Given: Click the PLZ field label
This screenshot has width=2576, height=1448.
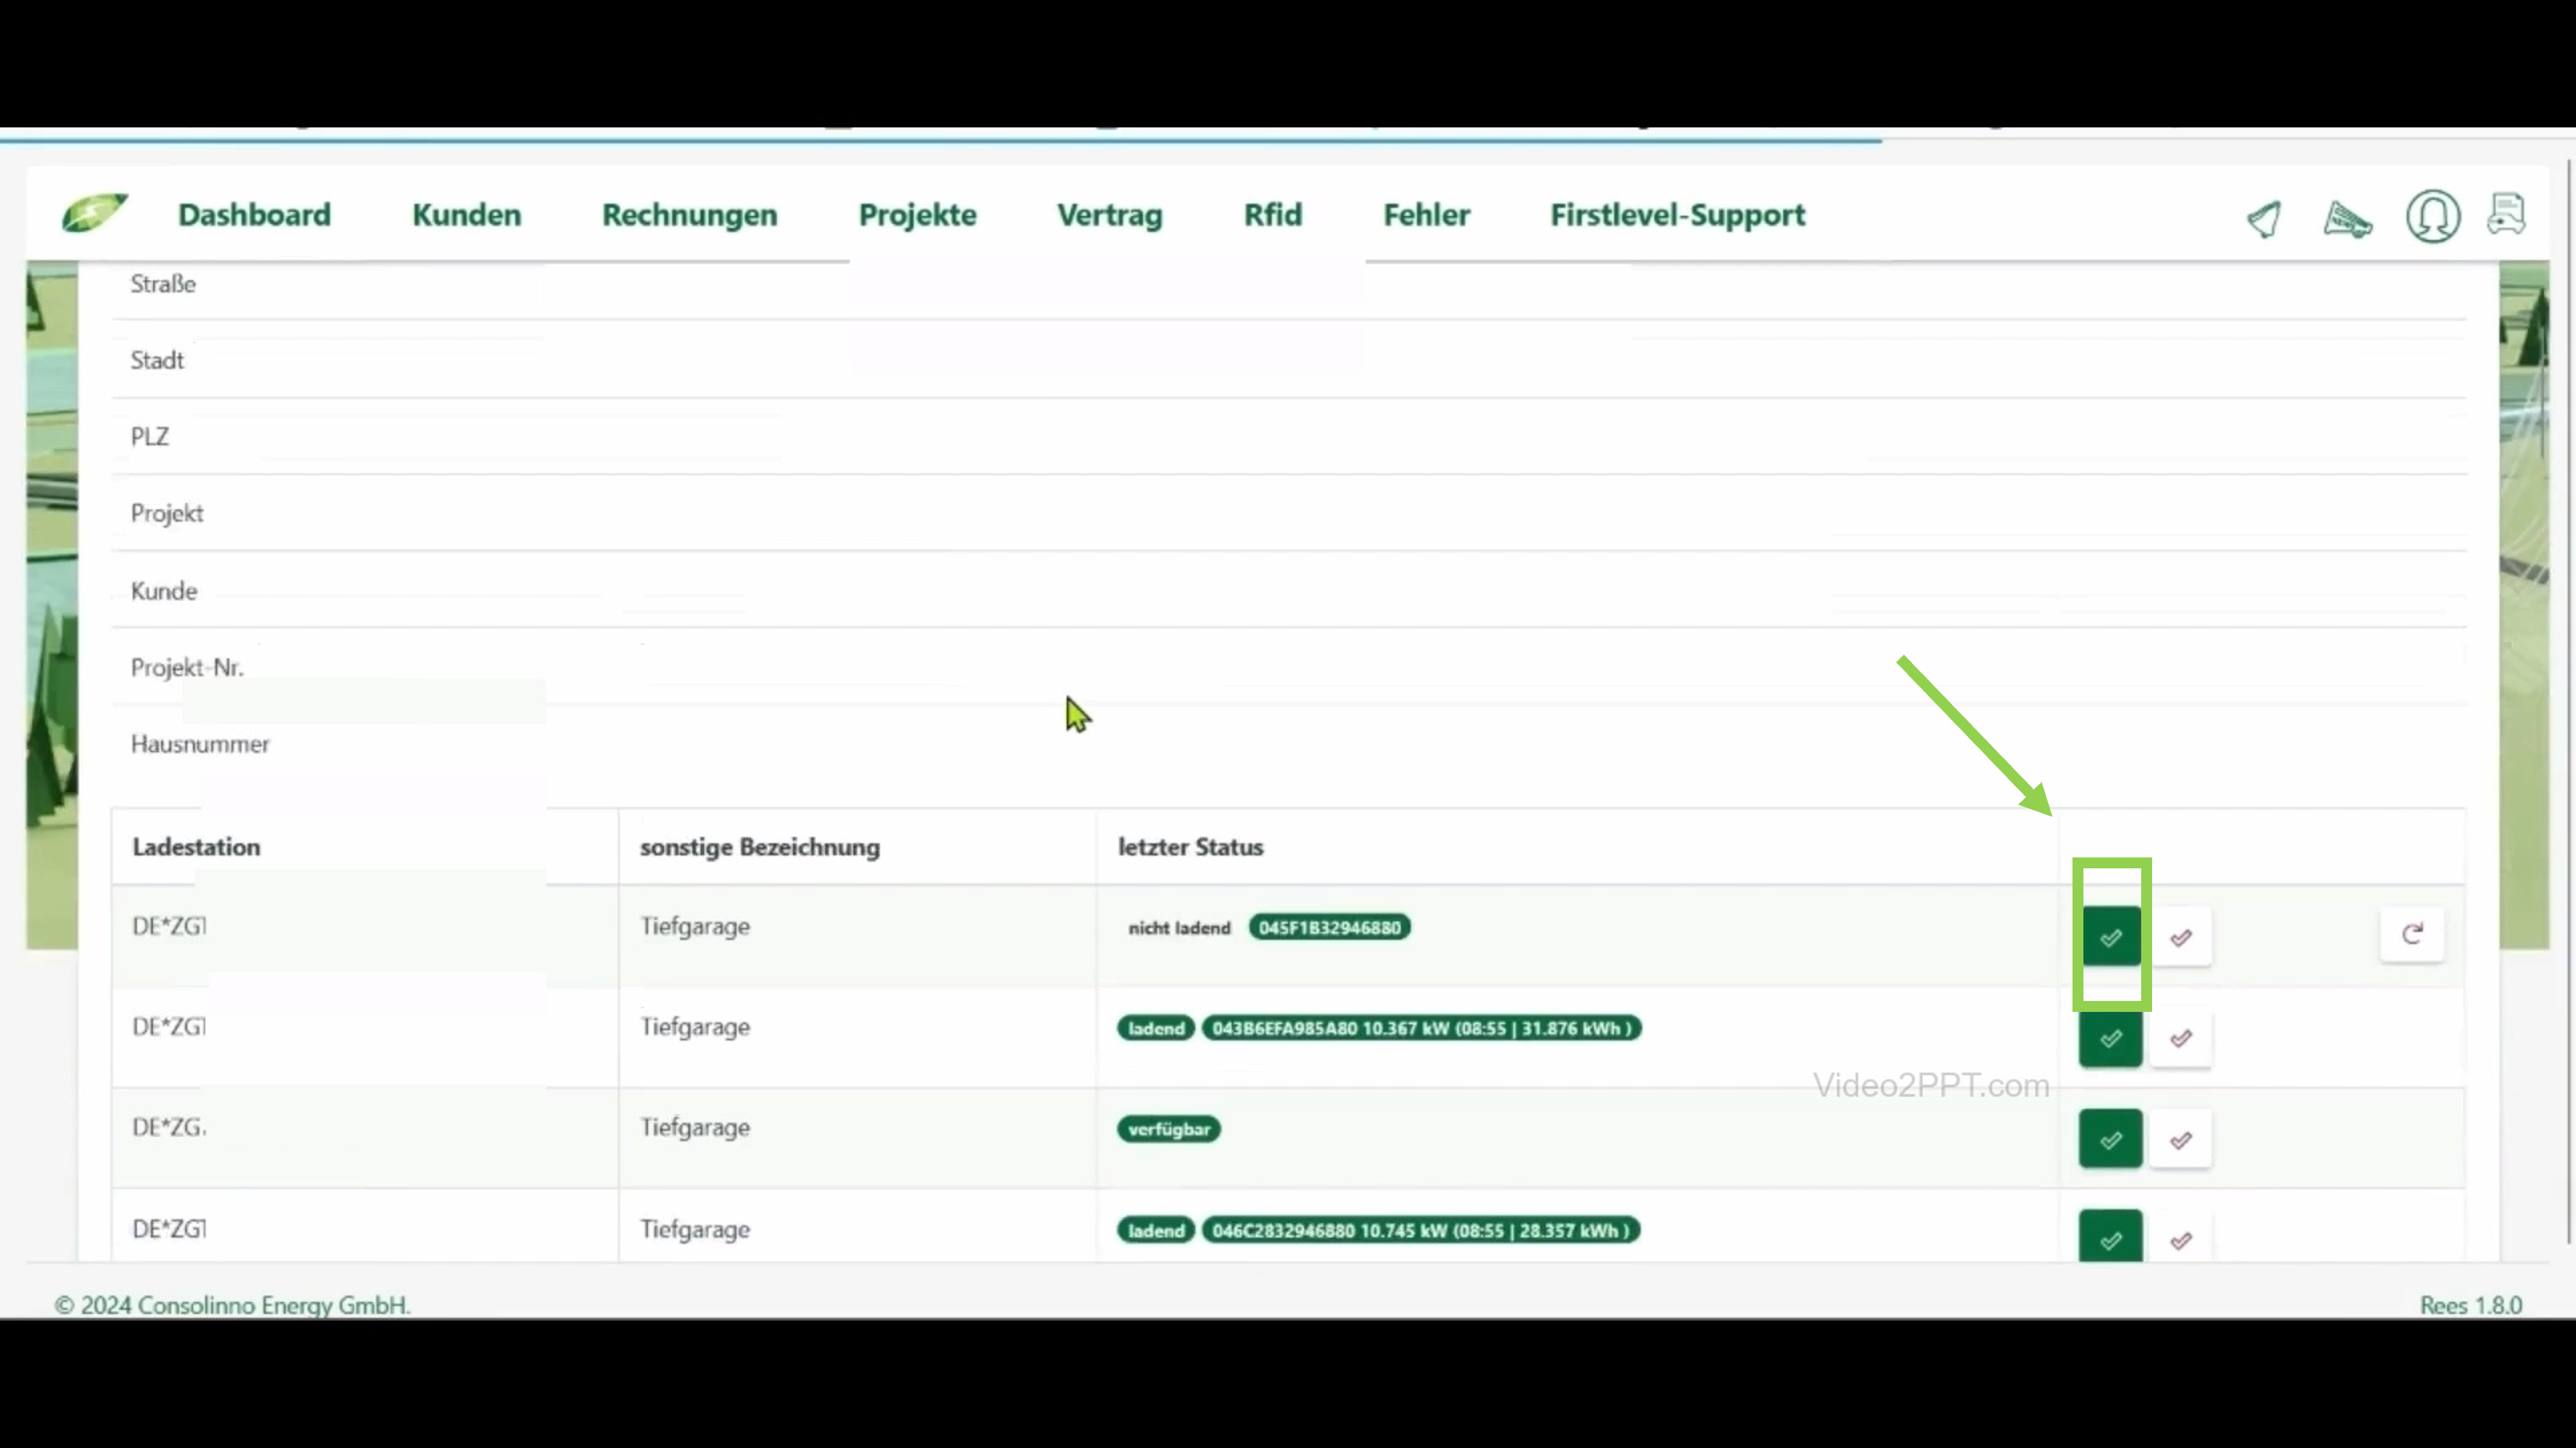Looking at the screenshot, I should [149, 437].
